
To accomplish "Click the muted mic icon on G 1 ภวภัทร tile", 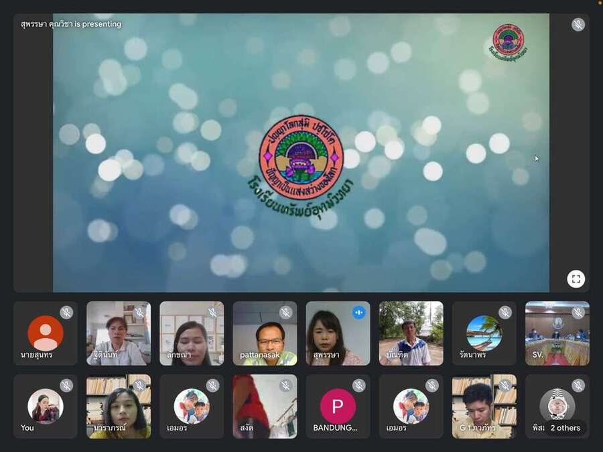I will click(x=505, y=386).
